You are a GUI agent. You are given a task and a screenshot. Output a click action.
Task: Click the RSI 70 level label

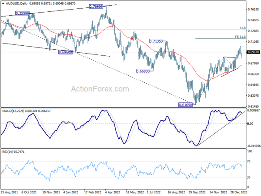pyautogui.click(x=249, y=161)
